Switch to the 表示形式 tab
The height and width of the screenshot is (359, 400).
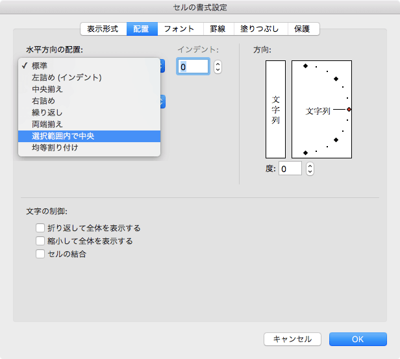[103, 29]
